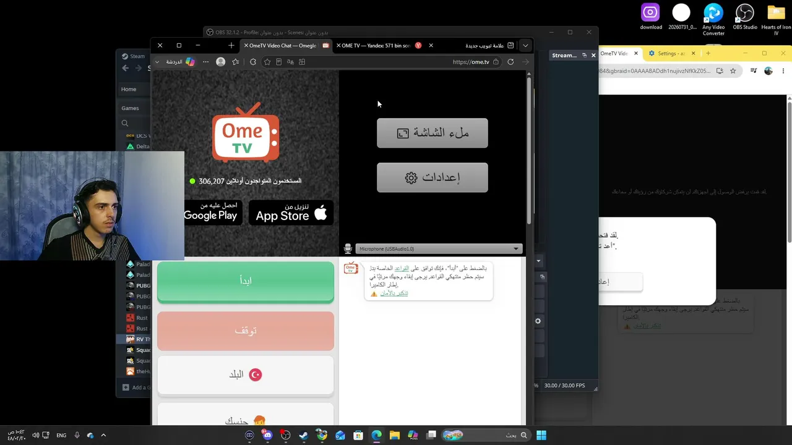The image size is (792, 445).
Task: Click the Fullscreen (ملء الشاشة) button
Action: tap(433, 133)
